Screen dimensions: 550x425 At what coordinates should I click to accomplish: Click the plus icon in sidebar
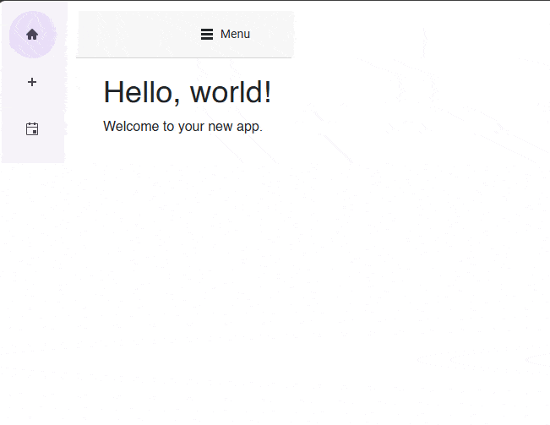tap(32, 82)
